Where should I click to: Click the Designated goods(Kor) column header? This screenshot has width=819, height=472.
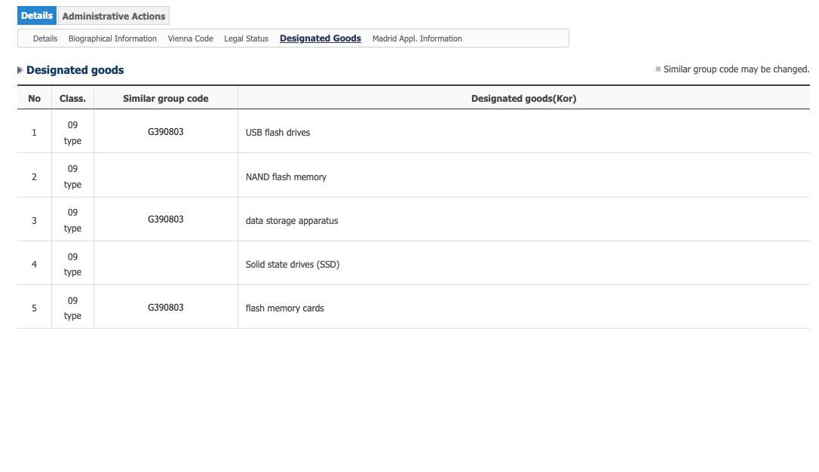(x=523, y=98)
